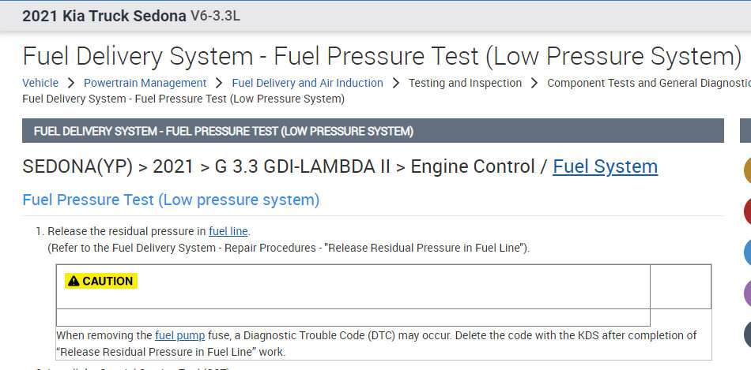Go to the Vehicle breadcrumb
Screen dimensions: 751x370
[x=40, y=83]
